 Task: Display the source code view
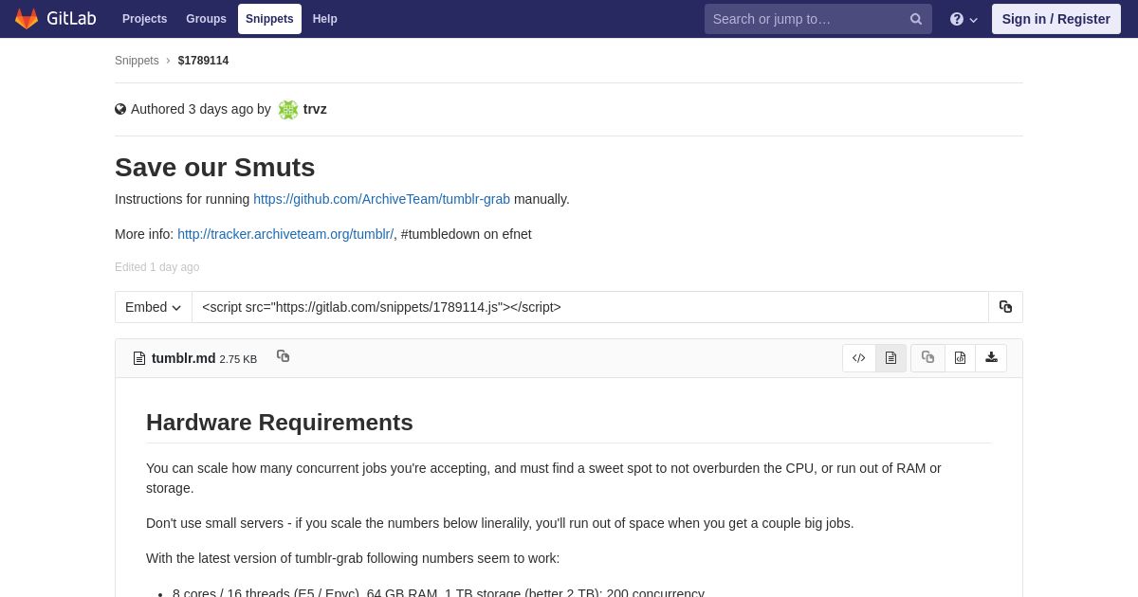tap(859, 358)
